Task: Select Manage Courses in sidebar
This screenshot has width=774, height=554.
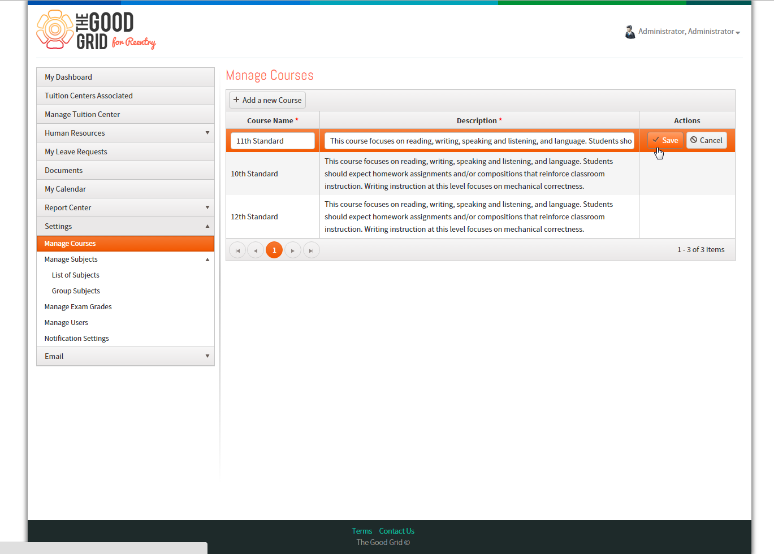Action: tap(126, 244)
